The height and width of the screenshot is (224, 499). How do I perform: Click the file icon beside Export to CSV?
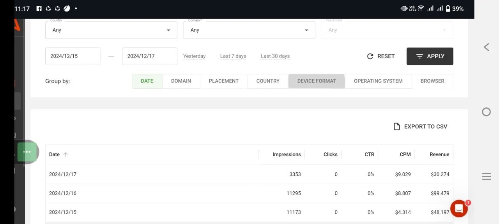(x=397, y=126)
